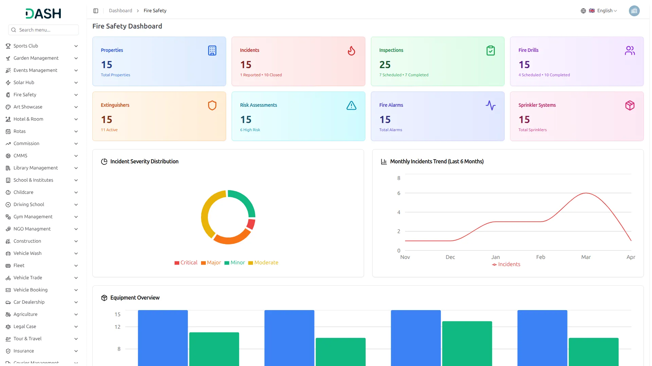Click the Risk Assessments warning triangle icon
Screen dimensions: 652x366
[351, 105]
